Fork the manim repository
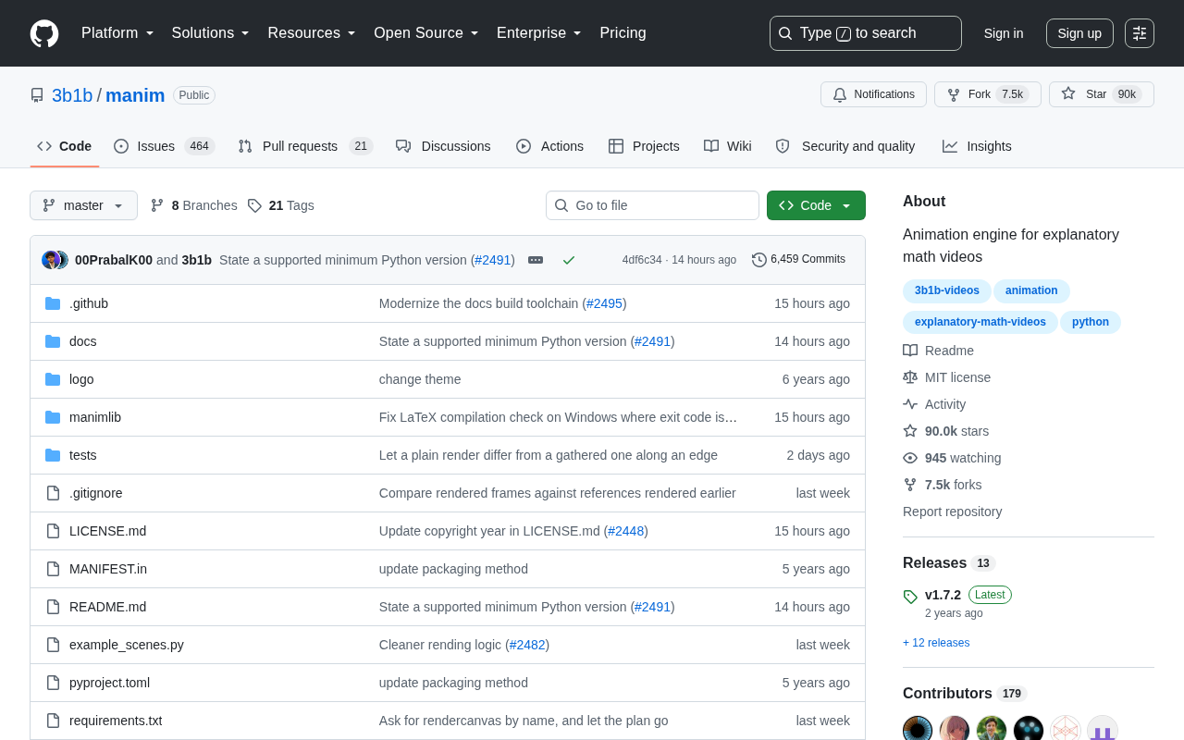Viewport: 1184px width, 740px height. [x=987, y=94]
